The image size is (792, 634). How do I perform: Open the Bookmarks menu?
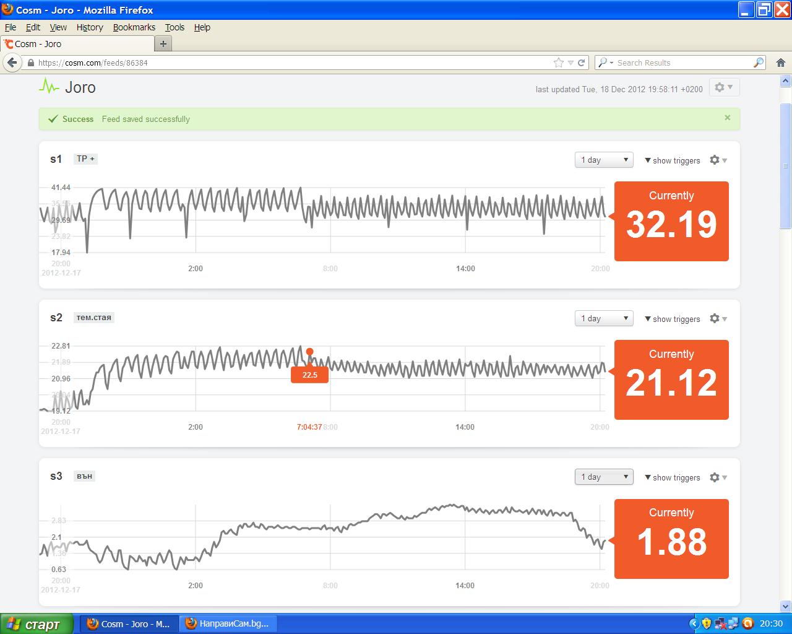[134, 27]
